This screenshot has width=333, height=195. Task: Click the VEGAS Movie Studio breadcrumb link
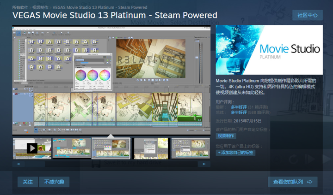[100, 7]
